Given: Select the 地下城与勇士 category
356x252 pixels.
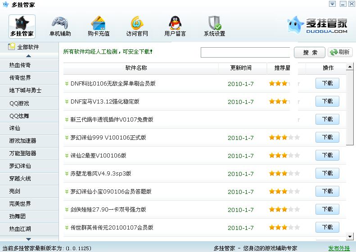Looking at the screenshot, I should coord(29,90).
